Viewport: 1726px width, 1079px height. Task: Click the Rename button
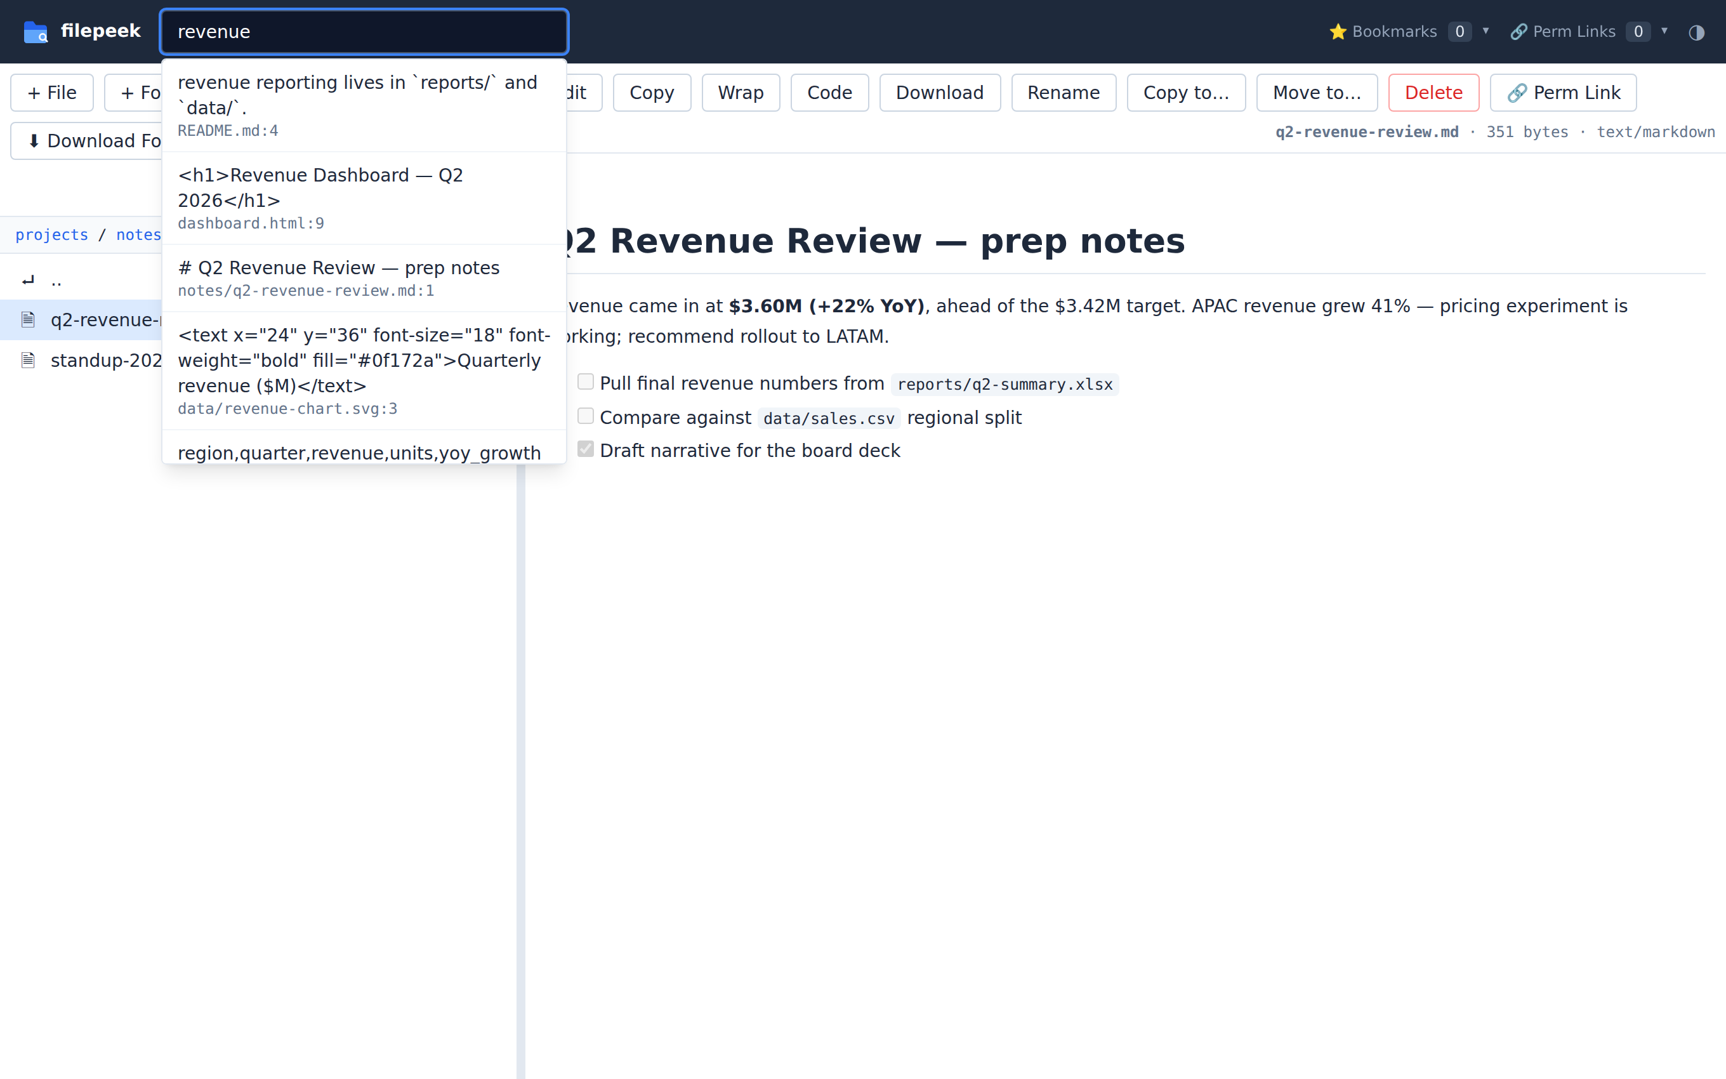1064,93
